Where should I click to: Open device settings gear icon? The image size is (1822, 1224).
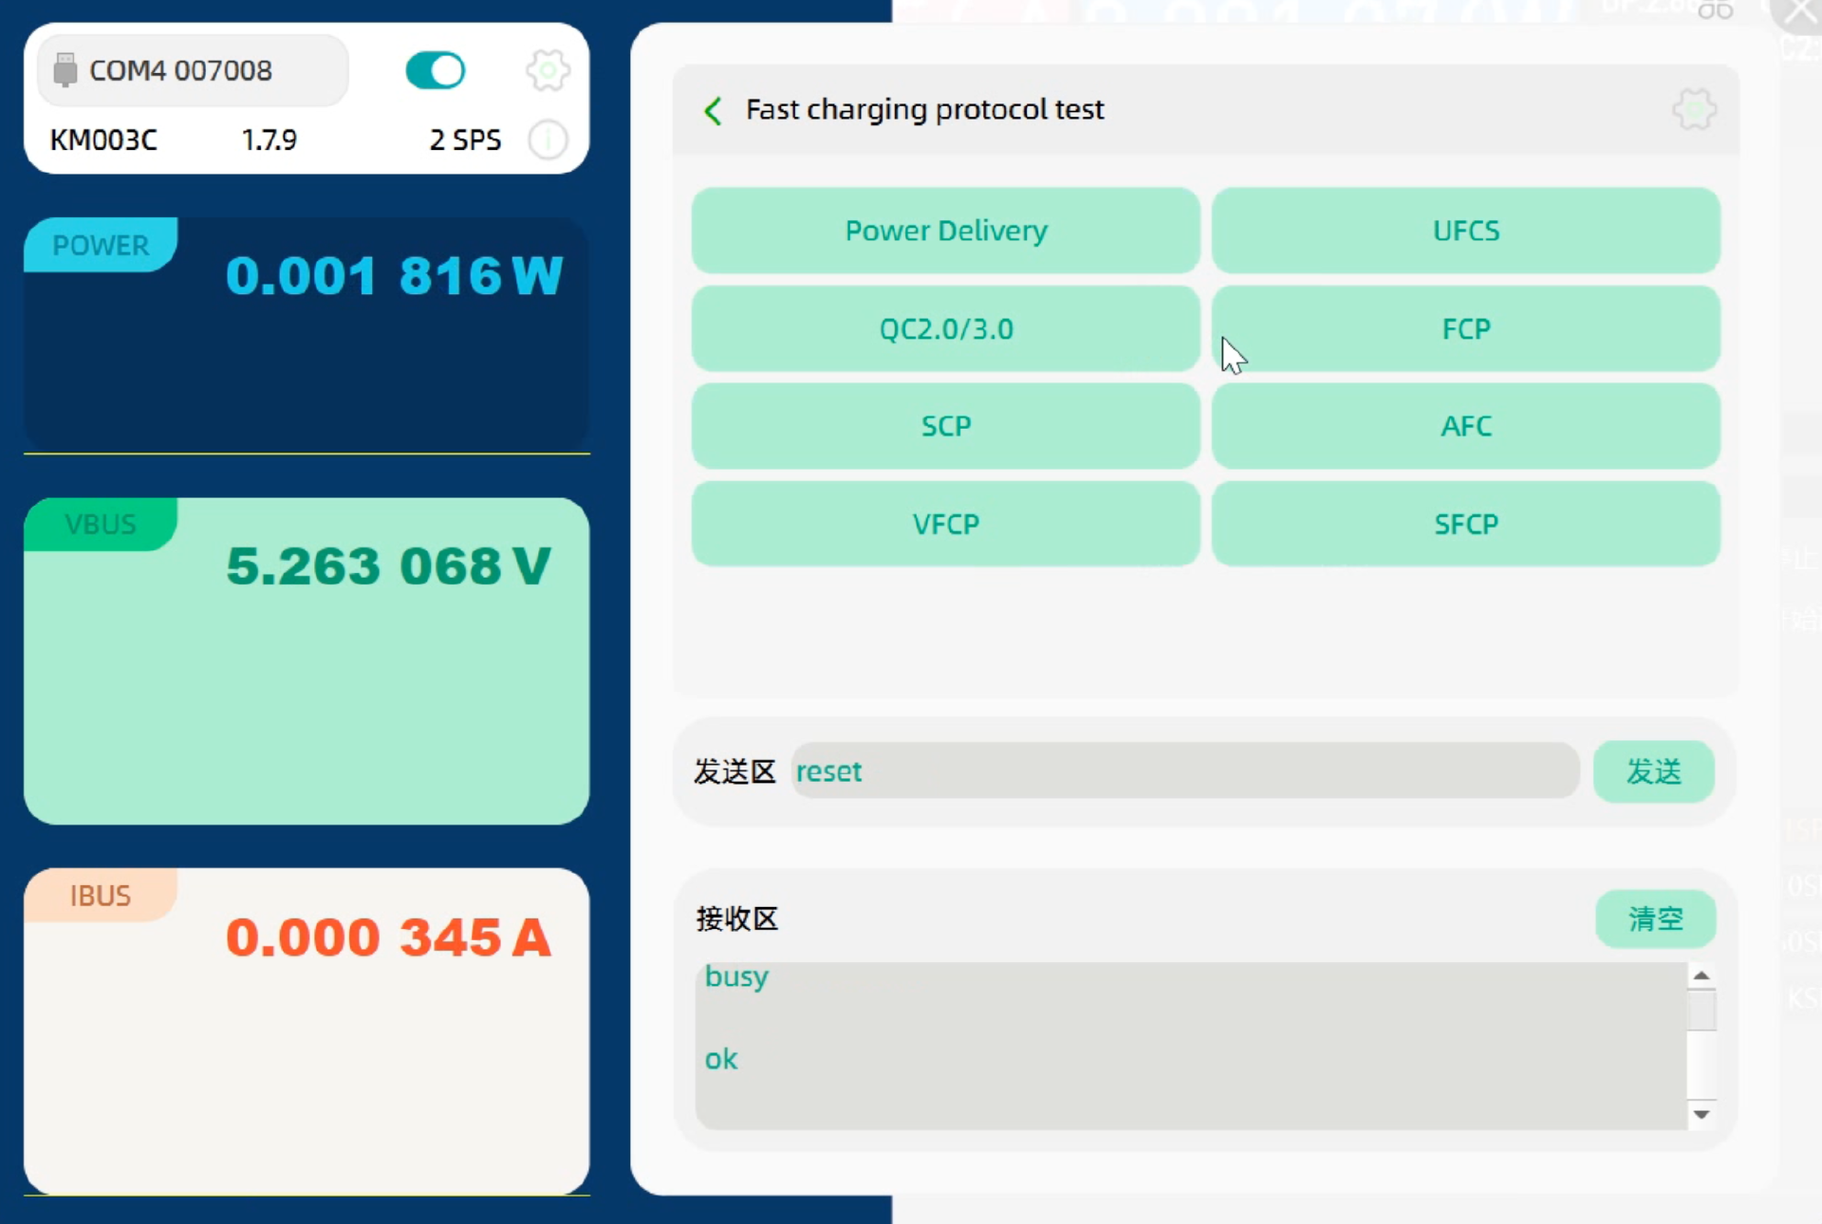tap(548, 70)
